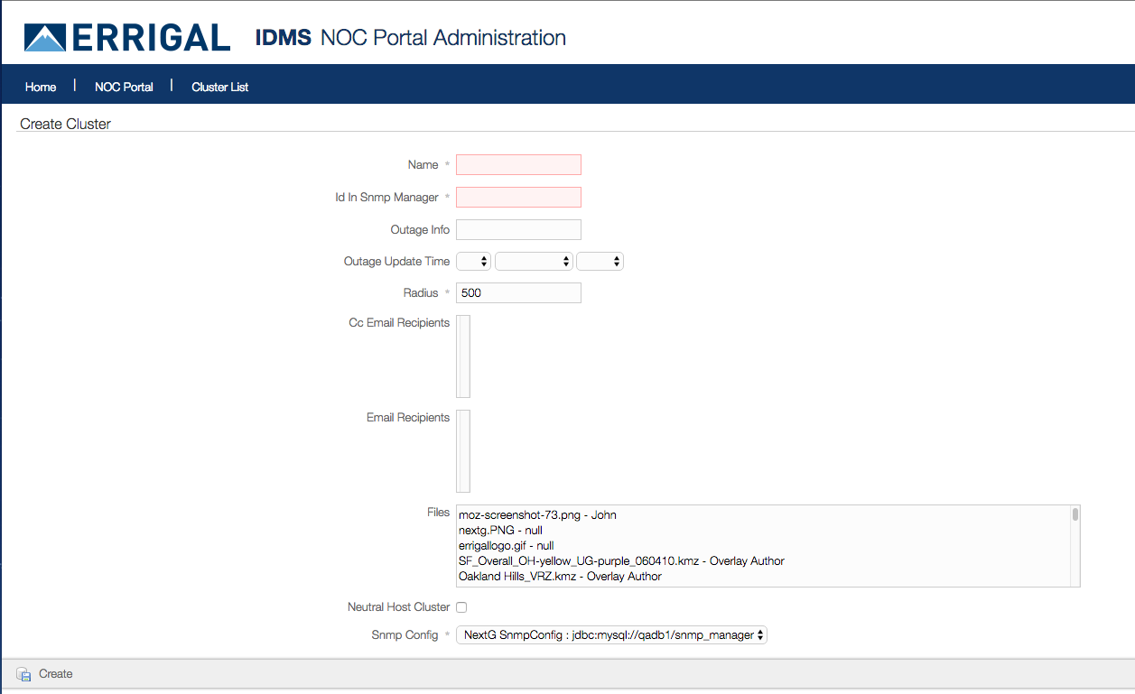This screenshot has width=1135, height=694.
Task: Select Oakland Hills_VRZ.kmz file entry
Action: tap(560, 577)
